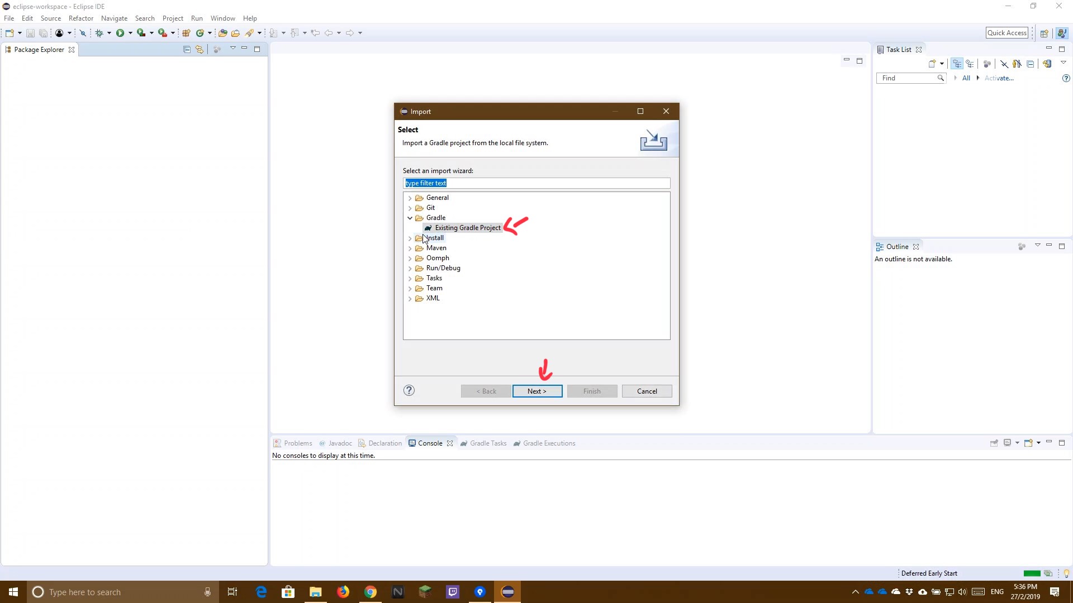Open File Explorer from the taskbar
1073x603 pixels.
pos(315,592)
